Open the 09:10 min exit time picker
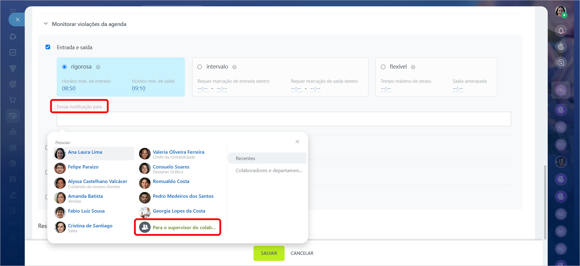Viewport: 580px width, 266px height. tap(139, 88)
